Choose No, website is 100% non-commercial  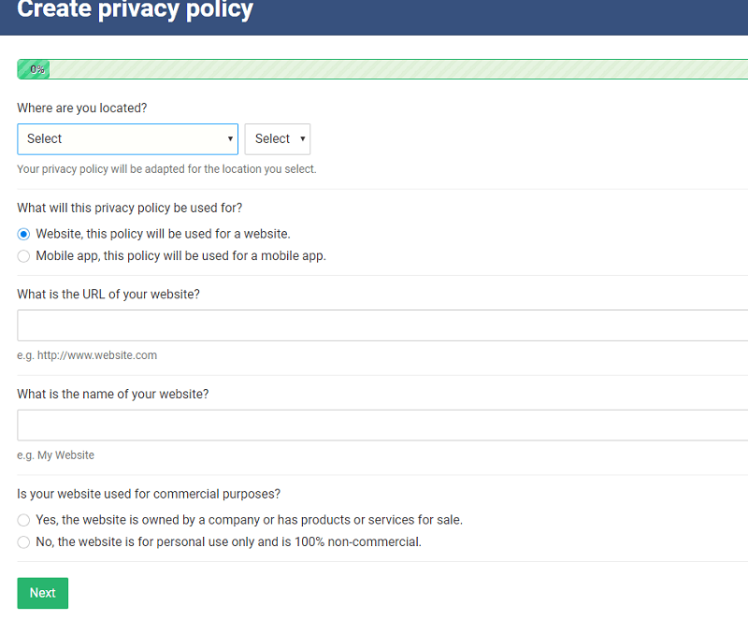tap(24, 541)
